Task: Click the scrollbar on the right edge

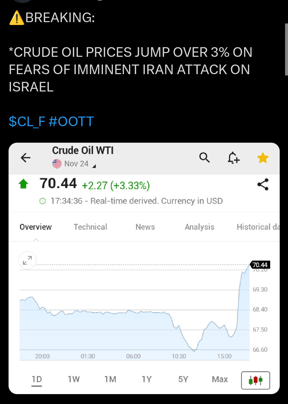Action: (x=286, y=49)
